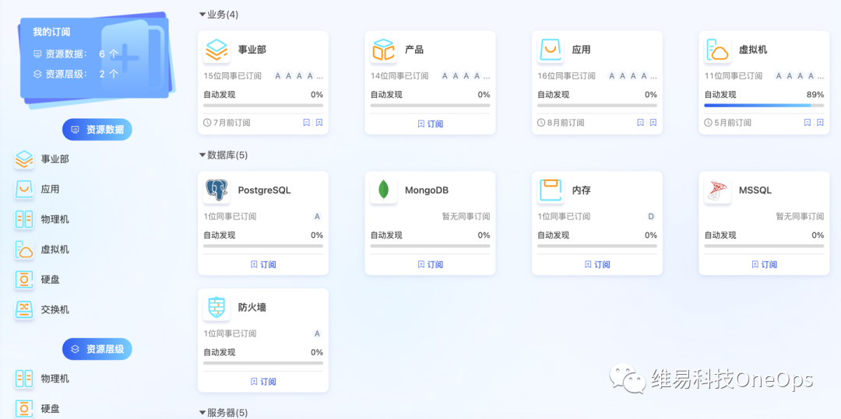Show more subscribers on 虚拟机 card
The image size is (841, 419).
click(x=822, y=76)
